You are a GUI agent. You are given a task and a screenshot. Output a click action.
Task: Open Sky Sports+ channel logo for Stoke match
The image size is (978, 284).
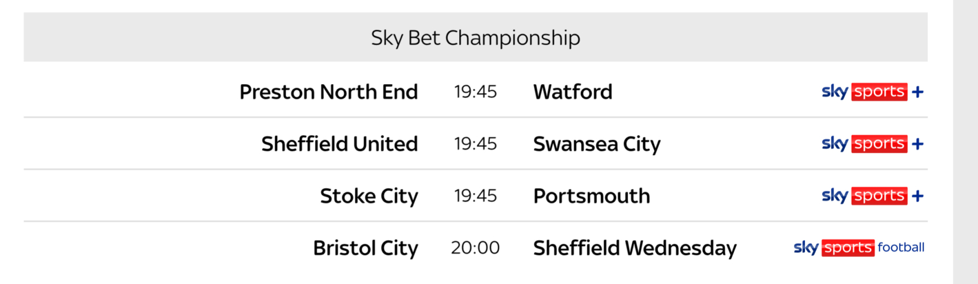[872, 196]
